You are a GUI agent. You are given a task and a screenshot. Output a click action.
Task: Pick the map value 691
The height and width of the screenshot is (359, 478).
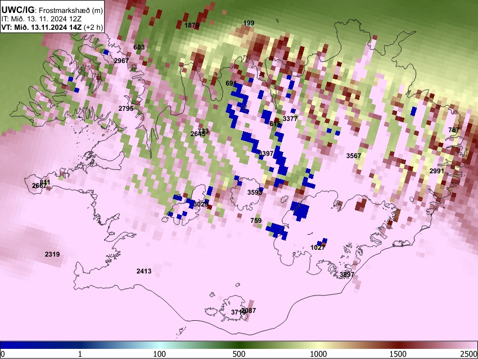tap(231, 83)
